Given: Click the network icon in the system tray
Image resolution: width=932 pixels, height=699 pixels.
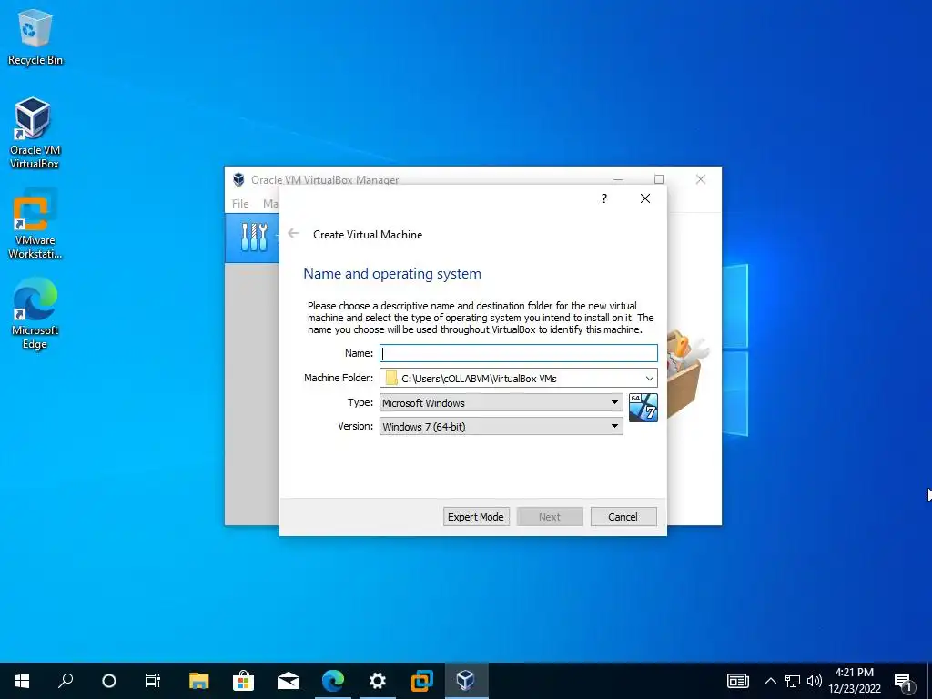Looking at the screenshot, I should 793,681.
